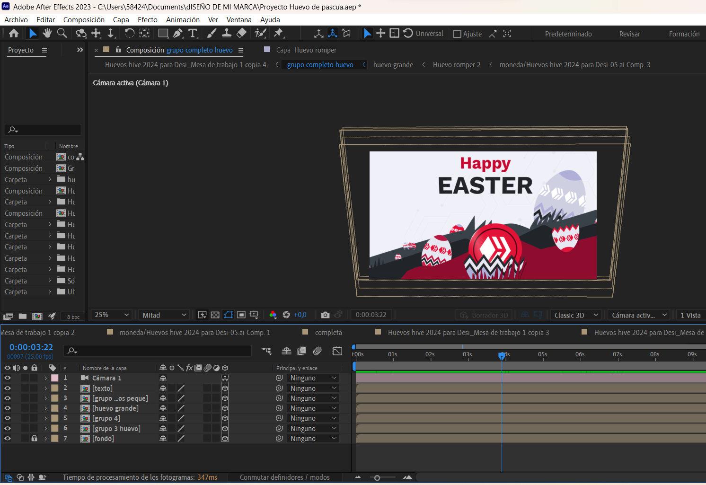Screen dimensions: 706x485
Task: Unlock the fondo layer
Action: 34,439
